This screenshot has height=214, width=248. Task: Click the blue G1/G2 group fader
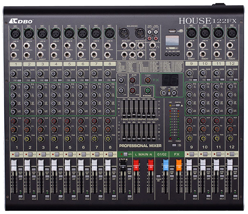pyautogui.click(x=166, y=165)
